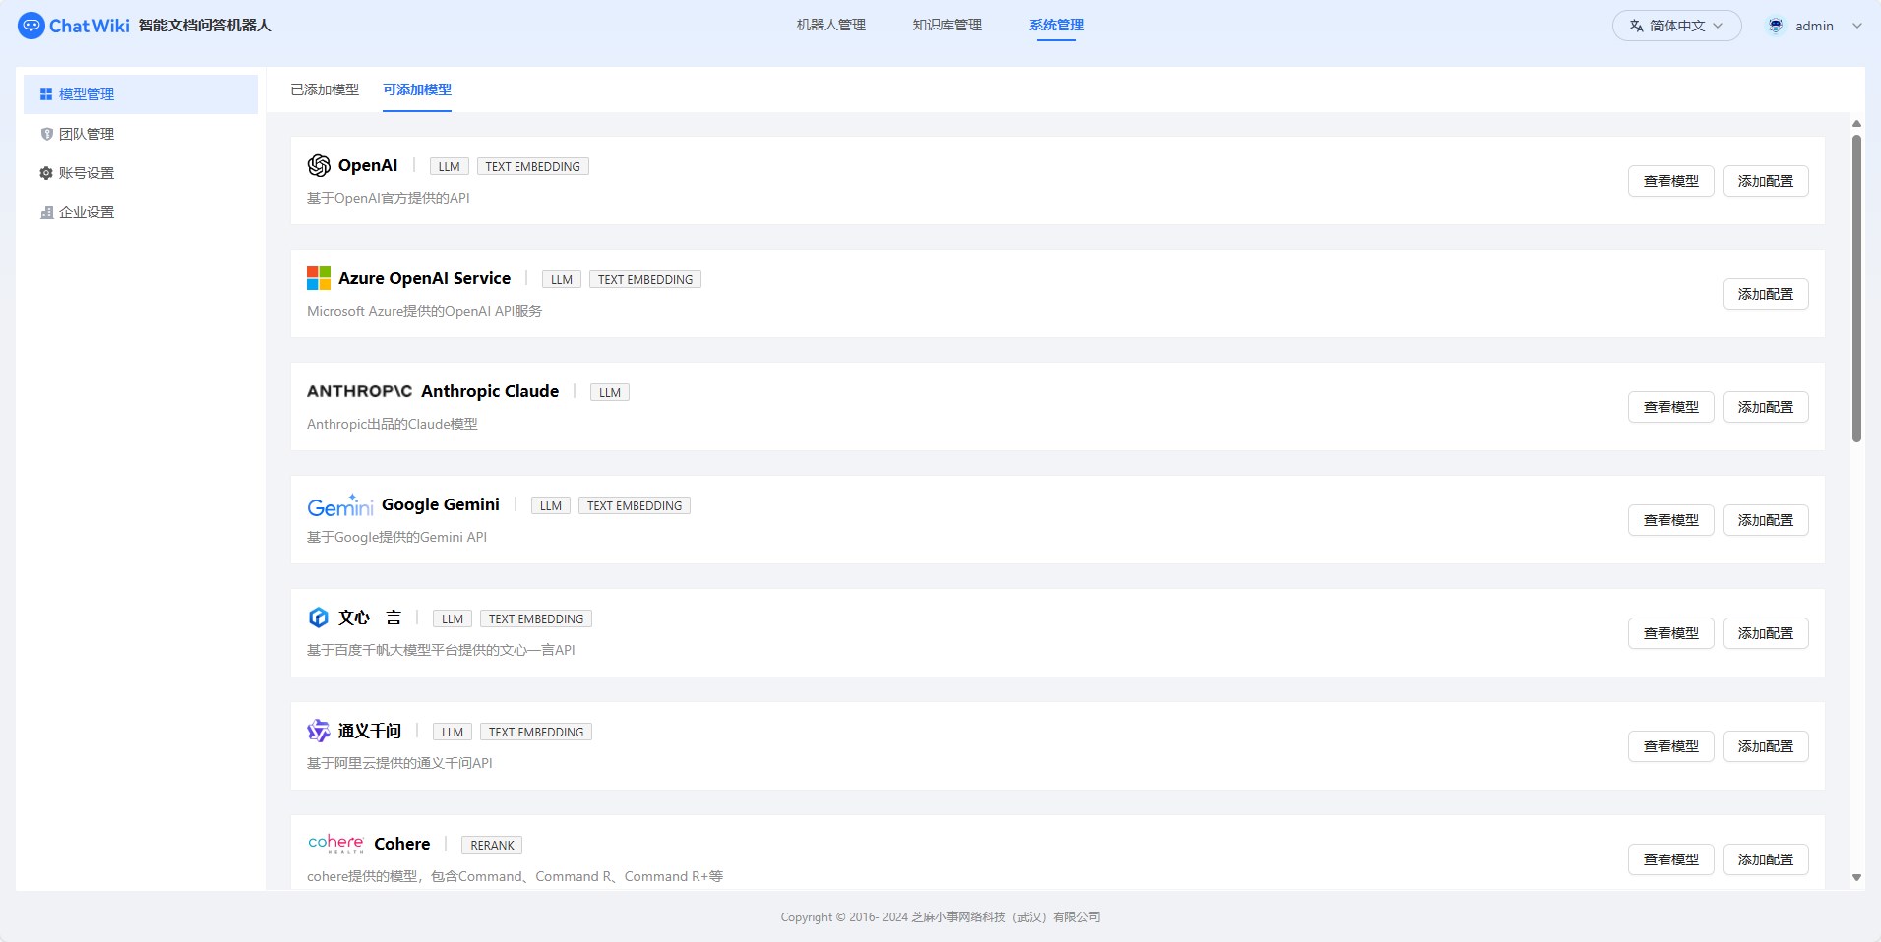Click the language dropdown chevron arrow
Image resolution: width=1881 pixels, height=942 pixels.
point(1717,26)
